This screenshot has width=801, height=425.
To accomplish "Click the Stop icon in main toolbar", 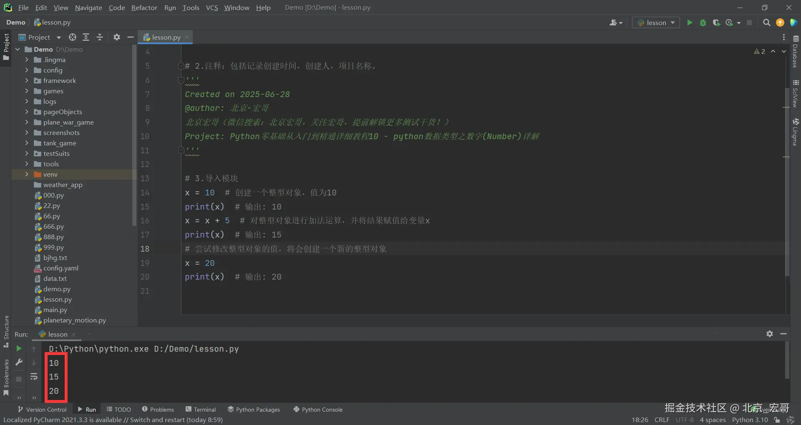I will pos(749,22).
